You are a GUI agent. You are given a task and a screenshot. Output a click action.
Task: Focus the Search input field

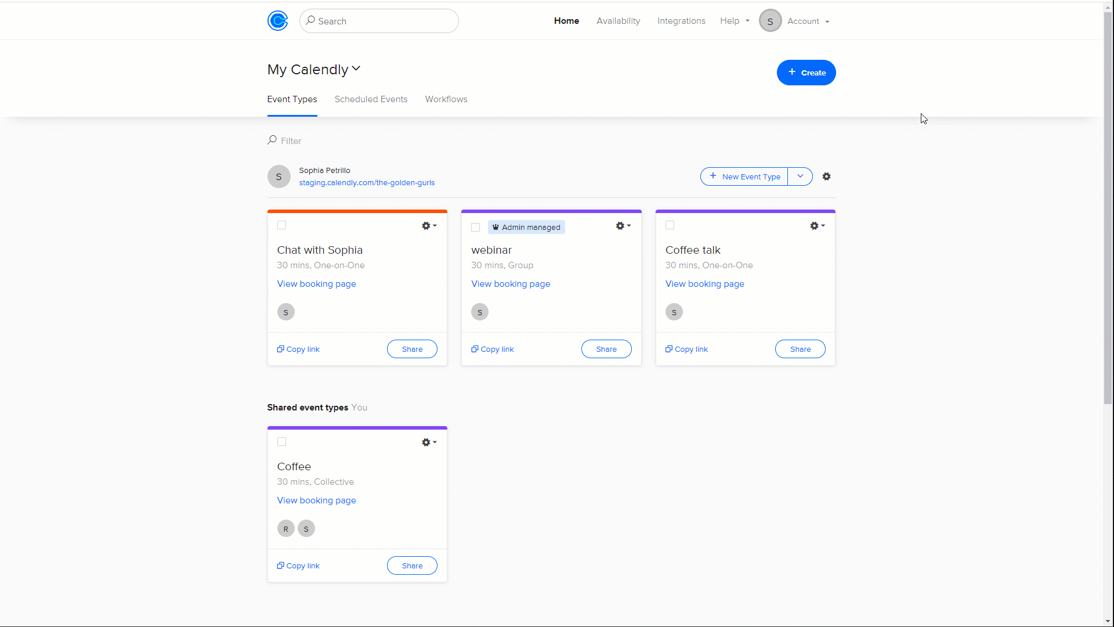[379, 21]
